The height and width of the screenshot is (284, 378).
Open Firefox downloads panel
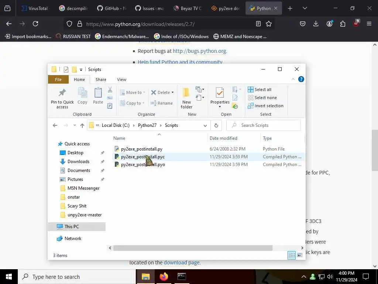[316, 24]
